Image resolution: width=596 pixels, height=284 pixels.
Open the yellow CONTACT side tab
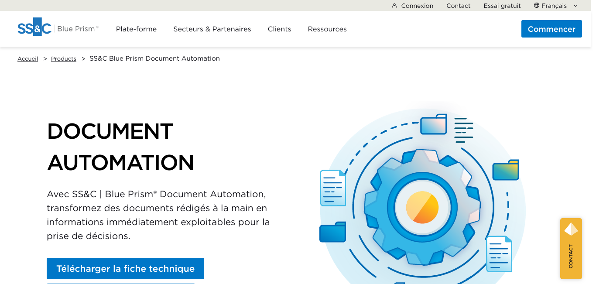571,249
